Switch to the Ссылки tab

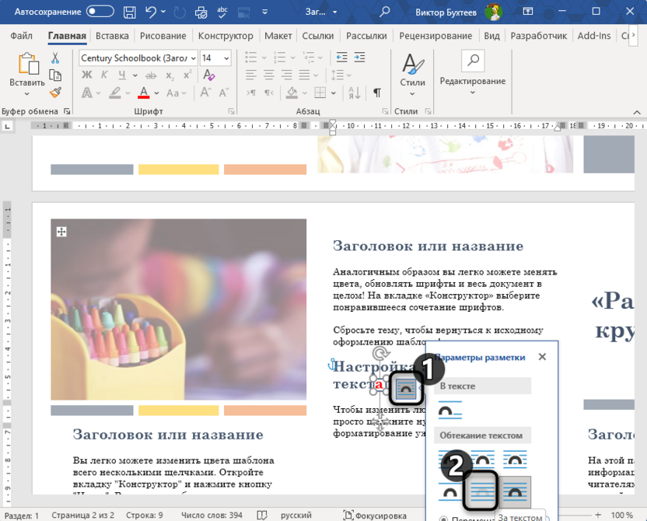click(x=318, y=36)
